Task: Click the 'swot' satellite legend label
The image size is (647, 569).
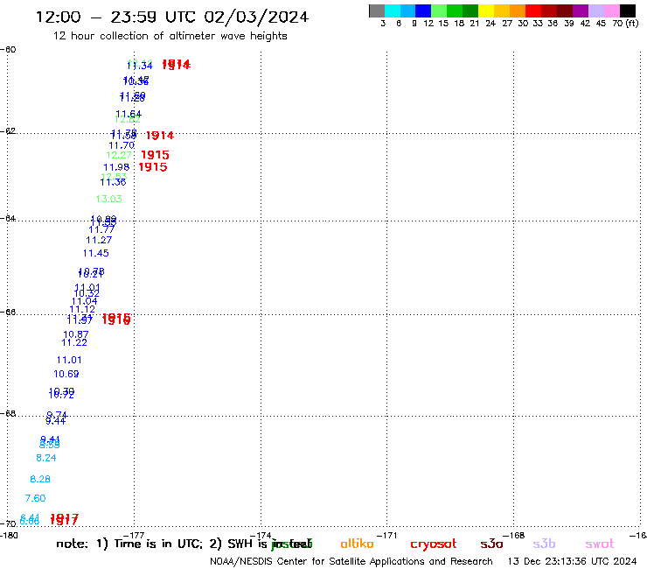Action: [x=600, y=544]
